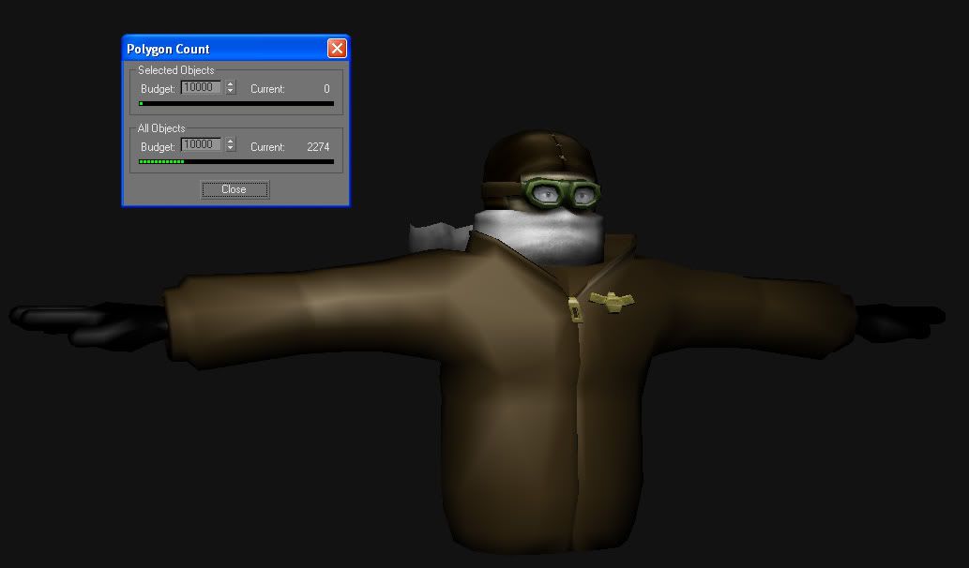The width and height of the screenshot is (969, 568).
Task: Increase the Selected Objects budget spinner
Action: (231, 84)
